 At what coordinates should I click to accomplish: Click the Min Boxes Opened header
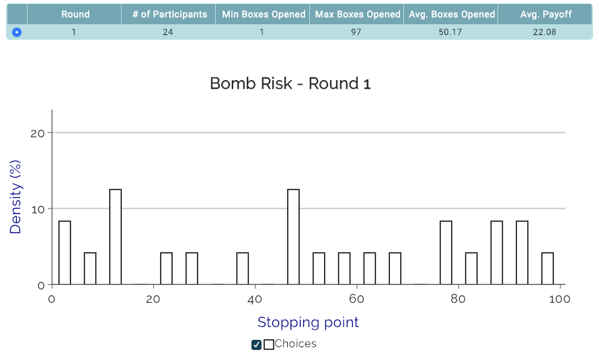264,15
